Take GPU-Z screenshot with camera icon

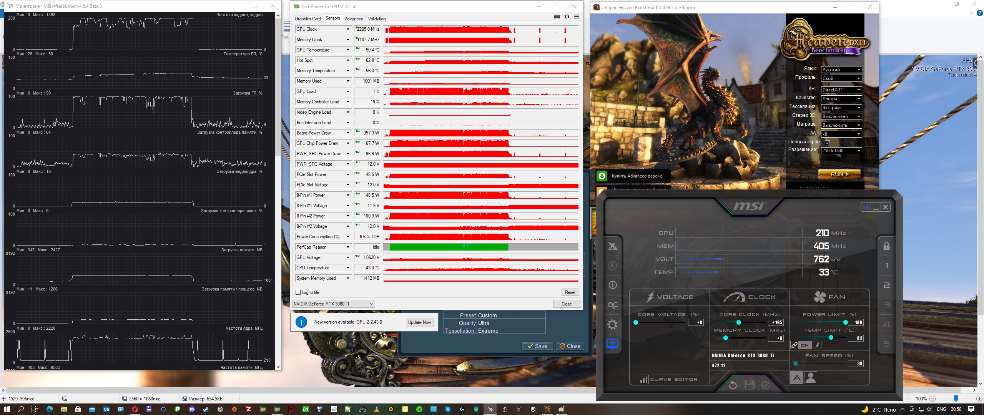click(x=557, y=17)
